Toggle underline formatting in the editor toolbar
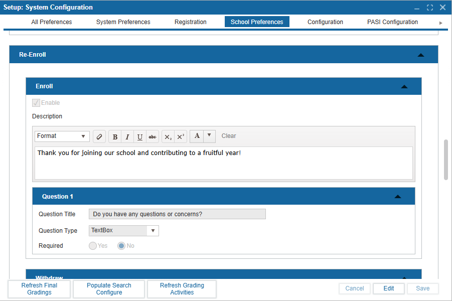The width and height of the screenshot is (452, 301). click(140, 136)
